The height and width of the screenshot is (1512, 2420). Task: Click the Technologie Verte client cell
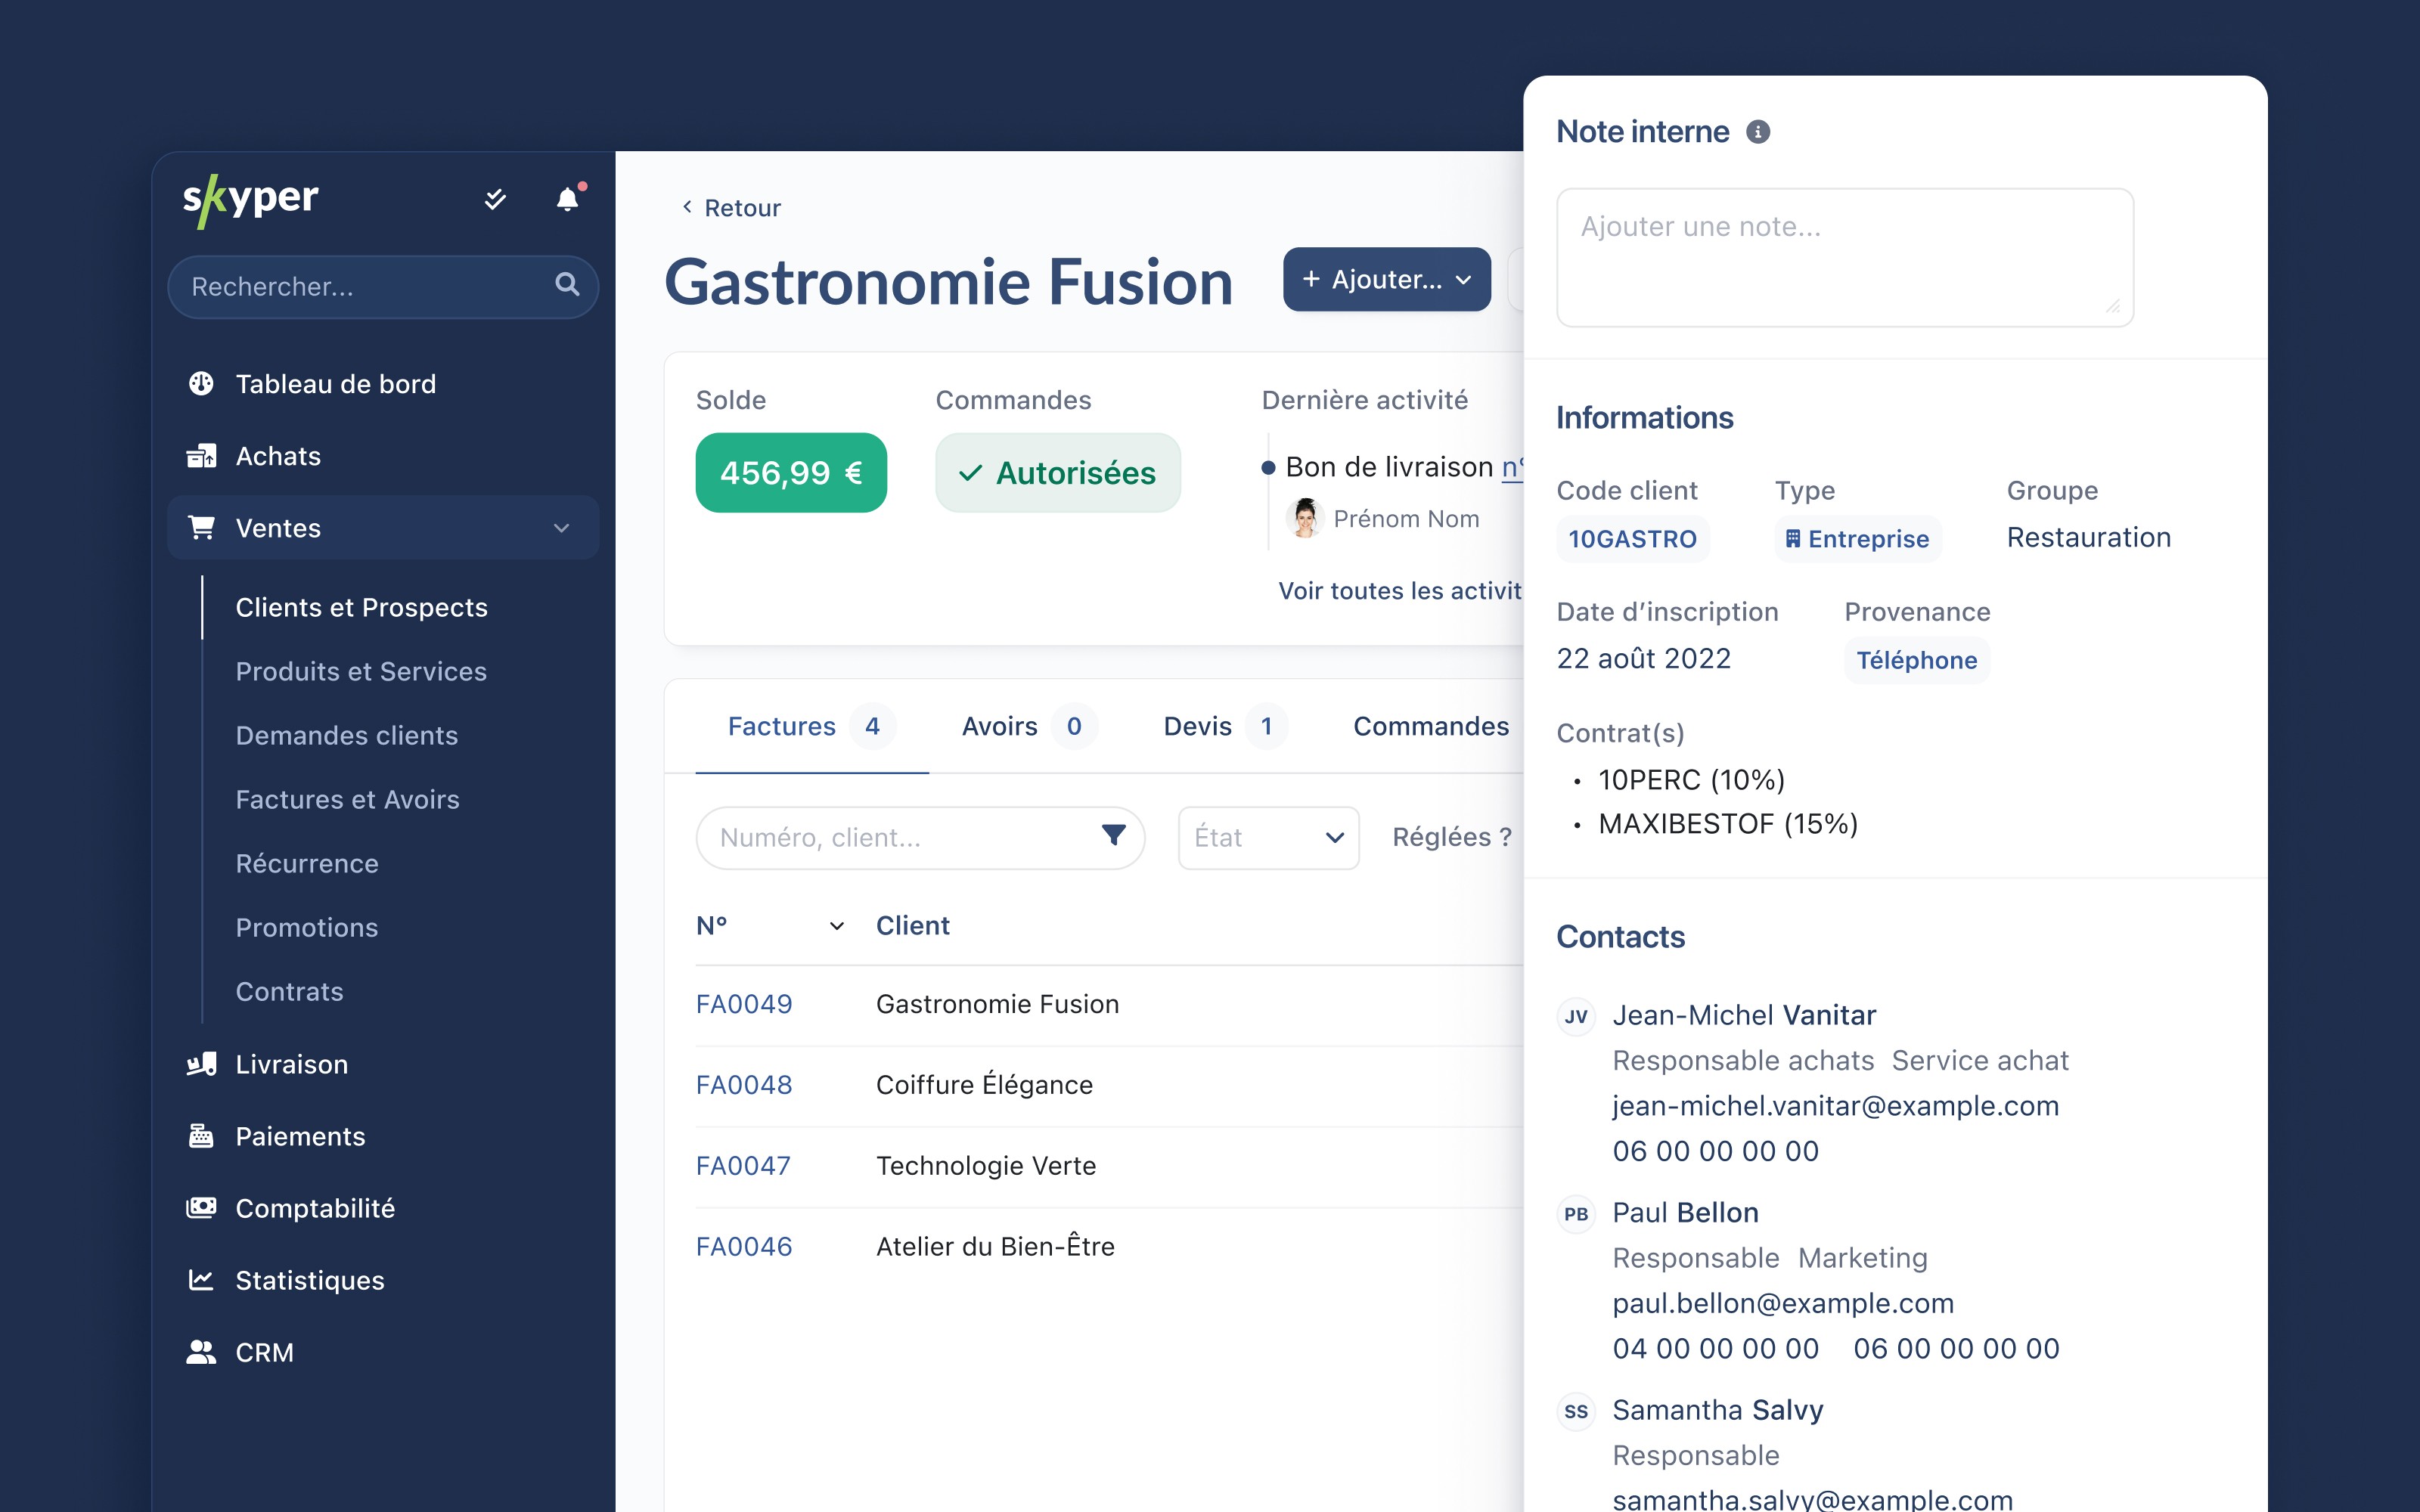pos(986,1166)
